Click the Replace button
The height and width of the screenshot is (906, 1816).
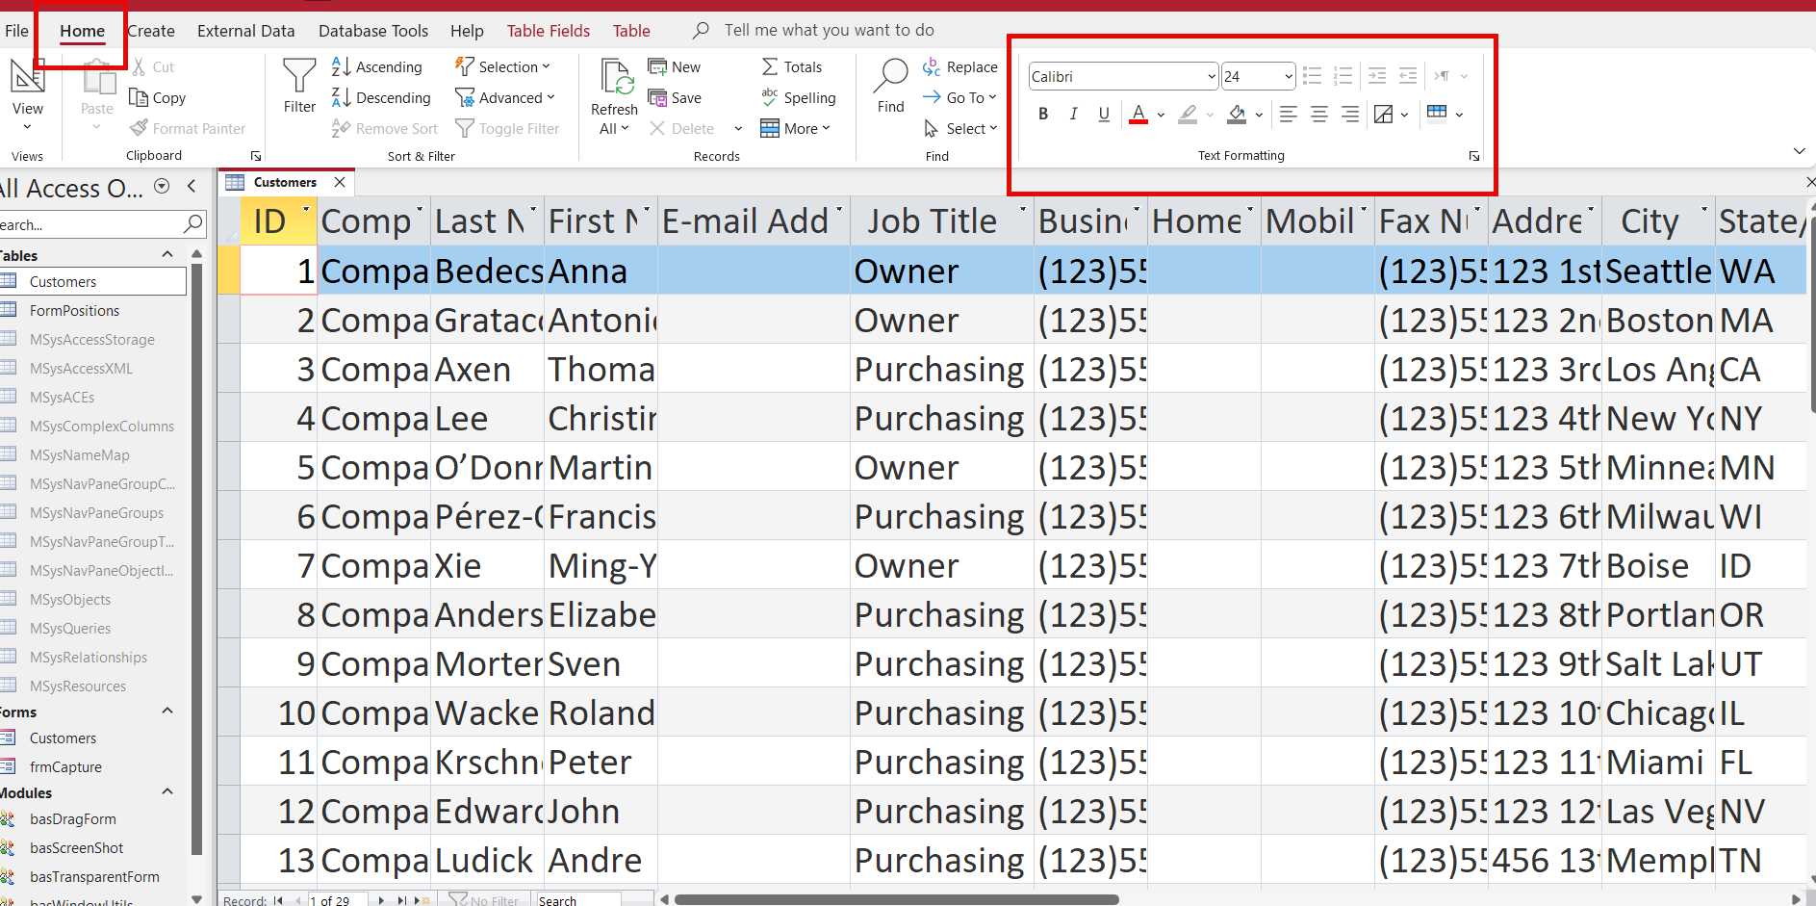pyautogui.click(x=959, y=67)
